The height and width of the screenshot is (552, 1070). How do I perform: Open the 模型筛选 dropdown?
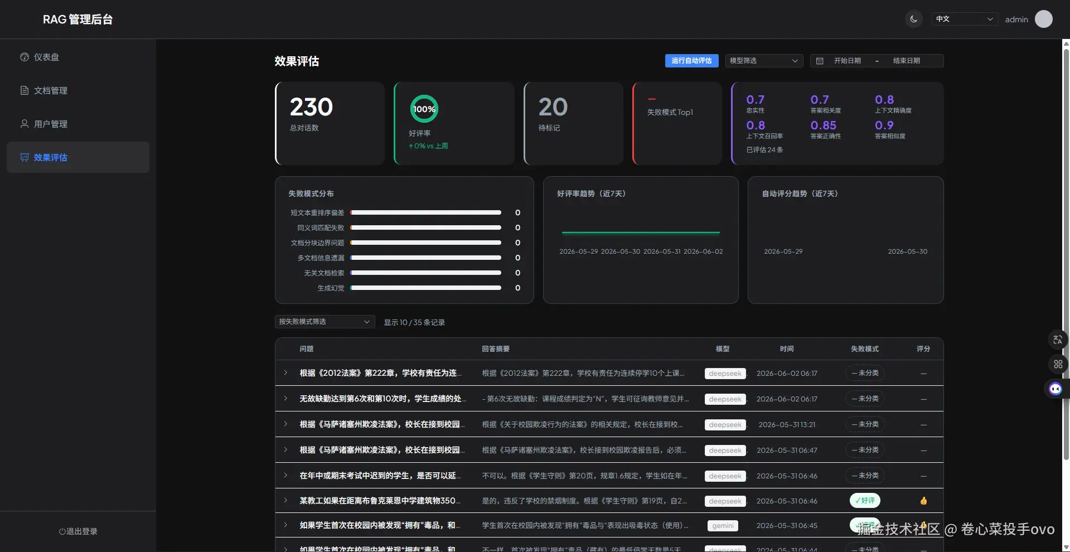pyautogui.click(x=764, y=61)
